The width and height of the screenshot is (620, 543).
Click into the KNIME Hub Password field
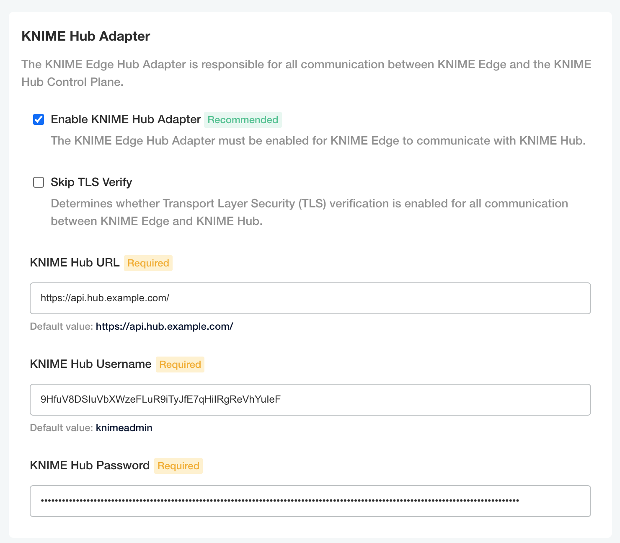point(310,501)
